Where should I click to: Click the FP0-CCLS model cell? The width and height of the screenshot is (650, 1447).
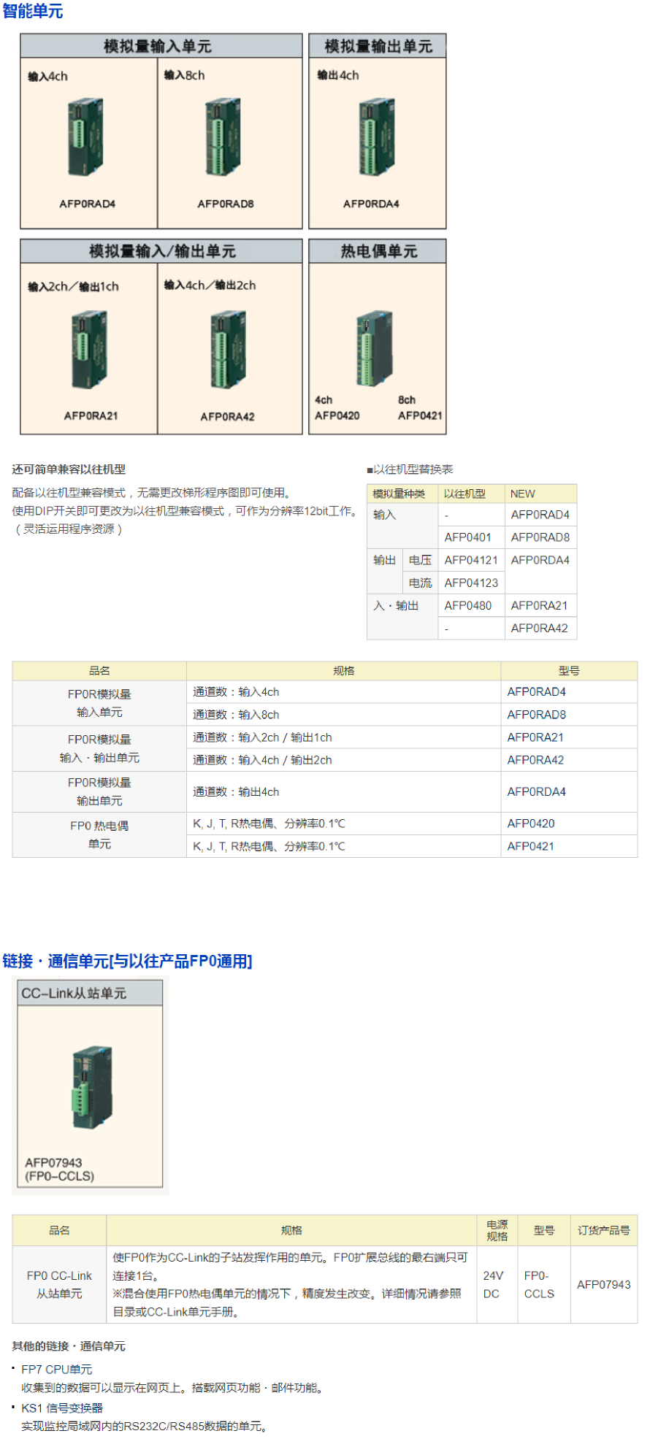(540, 1284)
